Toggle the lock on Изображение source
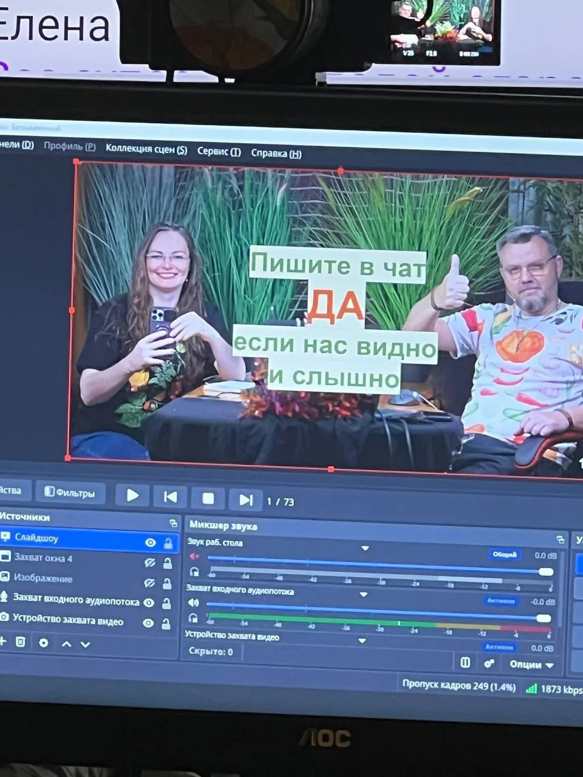The width and height of the screenshot is (583, 777). coord(167,583)
